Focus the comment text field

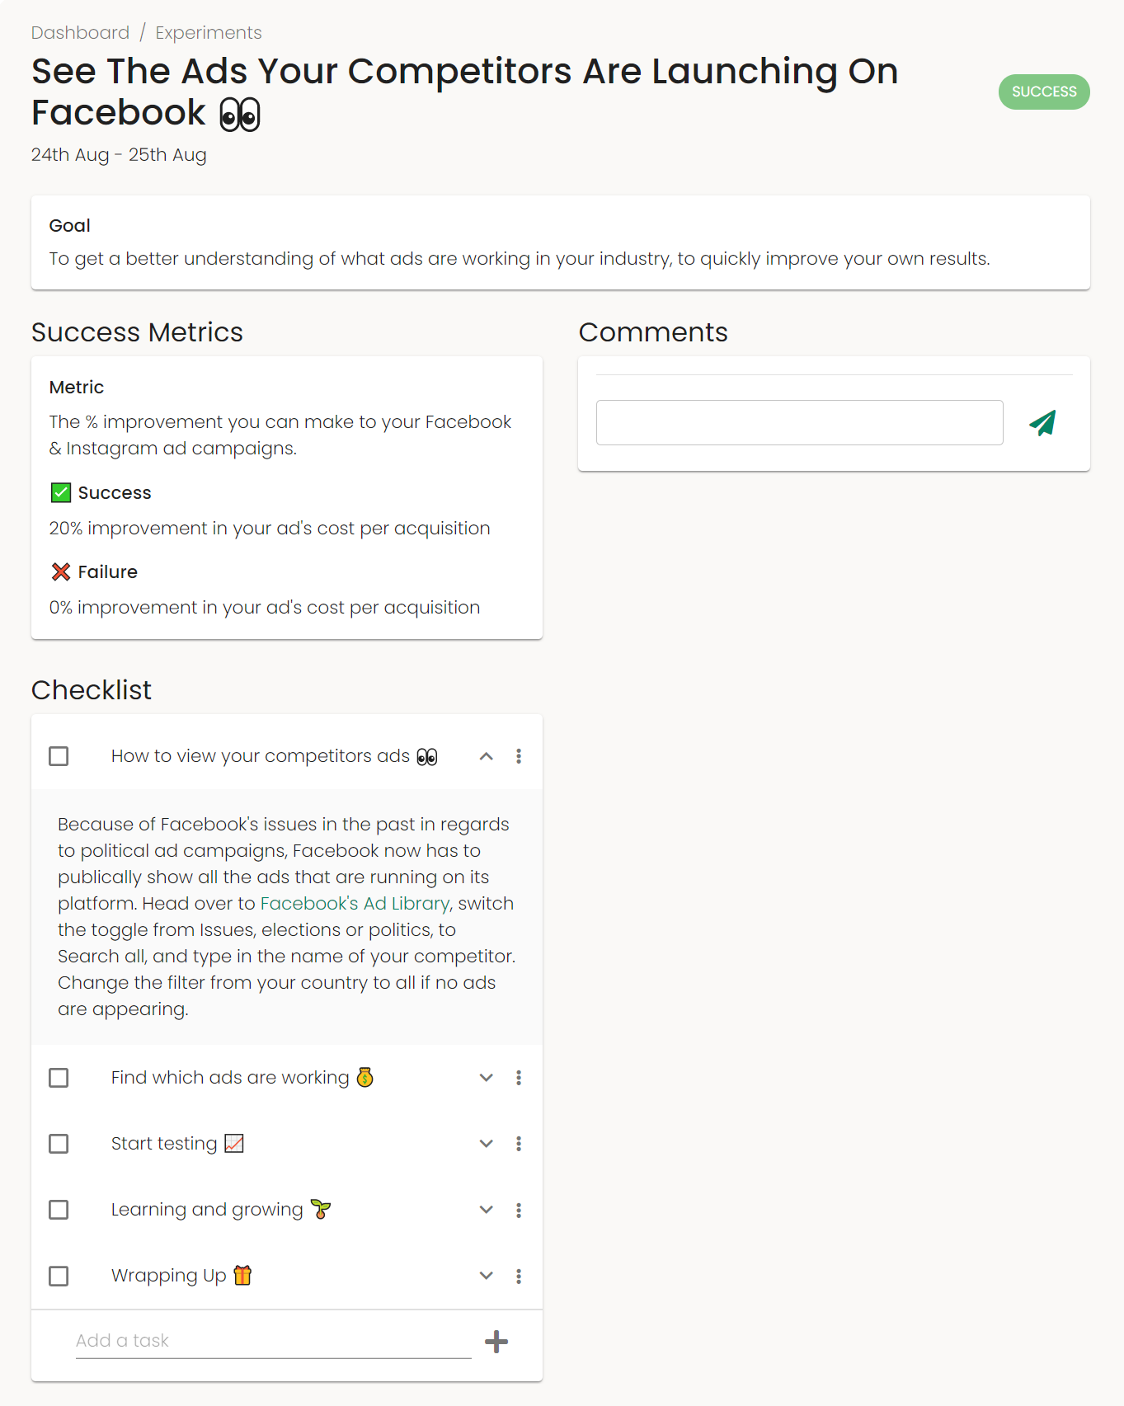pos(799,423)
